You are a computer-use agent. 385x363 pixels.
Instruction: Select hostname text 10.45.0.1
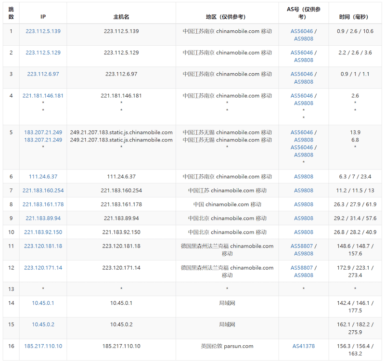[x=121, y=303]
